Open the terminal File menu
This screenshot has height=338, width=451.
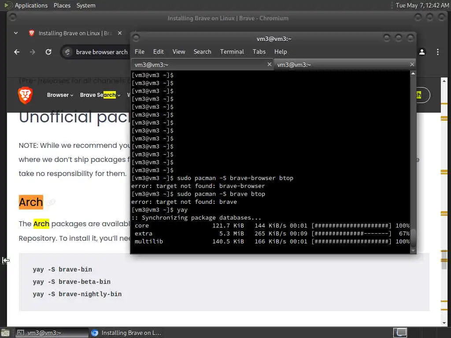coord(140,52)
